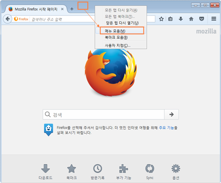
Task: Bookmark this page with the star icon
Action: tap(161, 19)
